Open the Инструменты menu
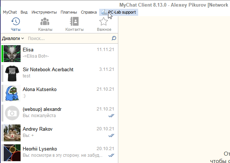This screenshot has height=163, width=230. pos(44,12)
